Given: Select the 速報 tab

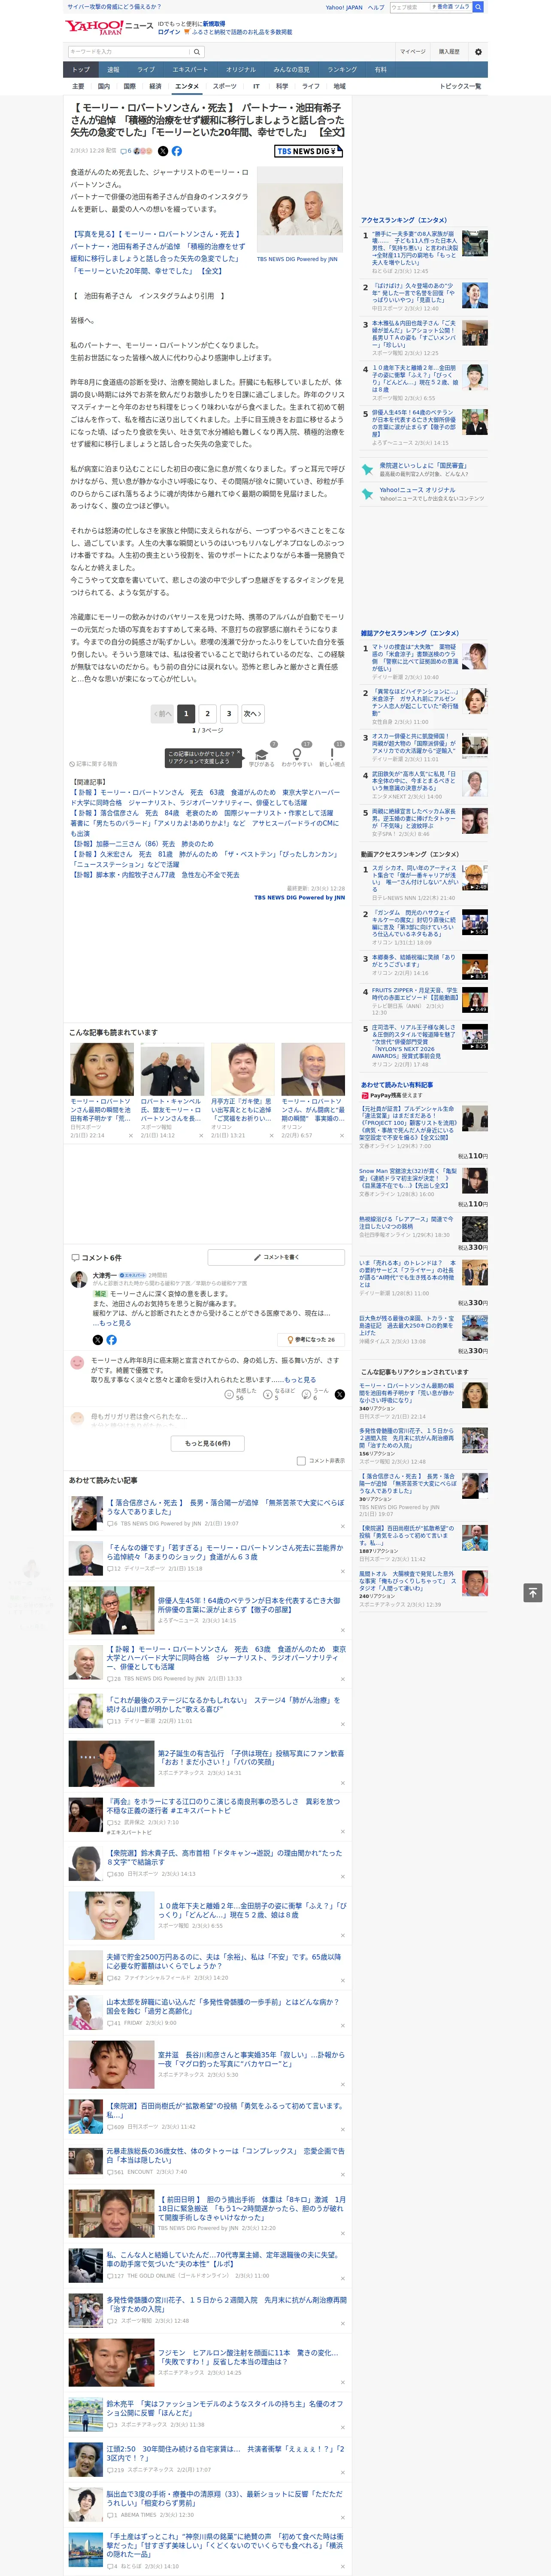Looking at the screenshot, I should click(x=113, y=70).
